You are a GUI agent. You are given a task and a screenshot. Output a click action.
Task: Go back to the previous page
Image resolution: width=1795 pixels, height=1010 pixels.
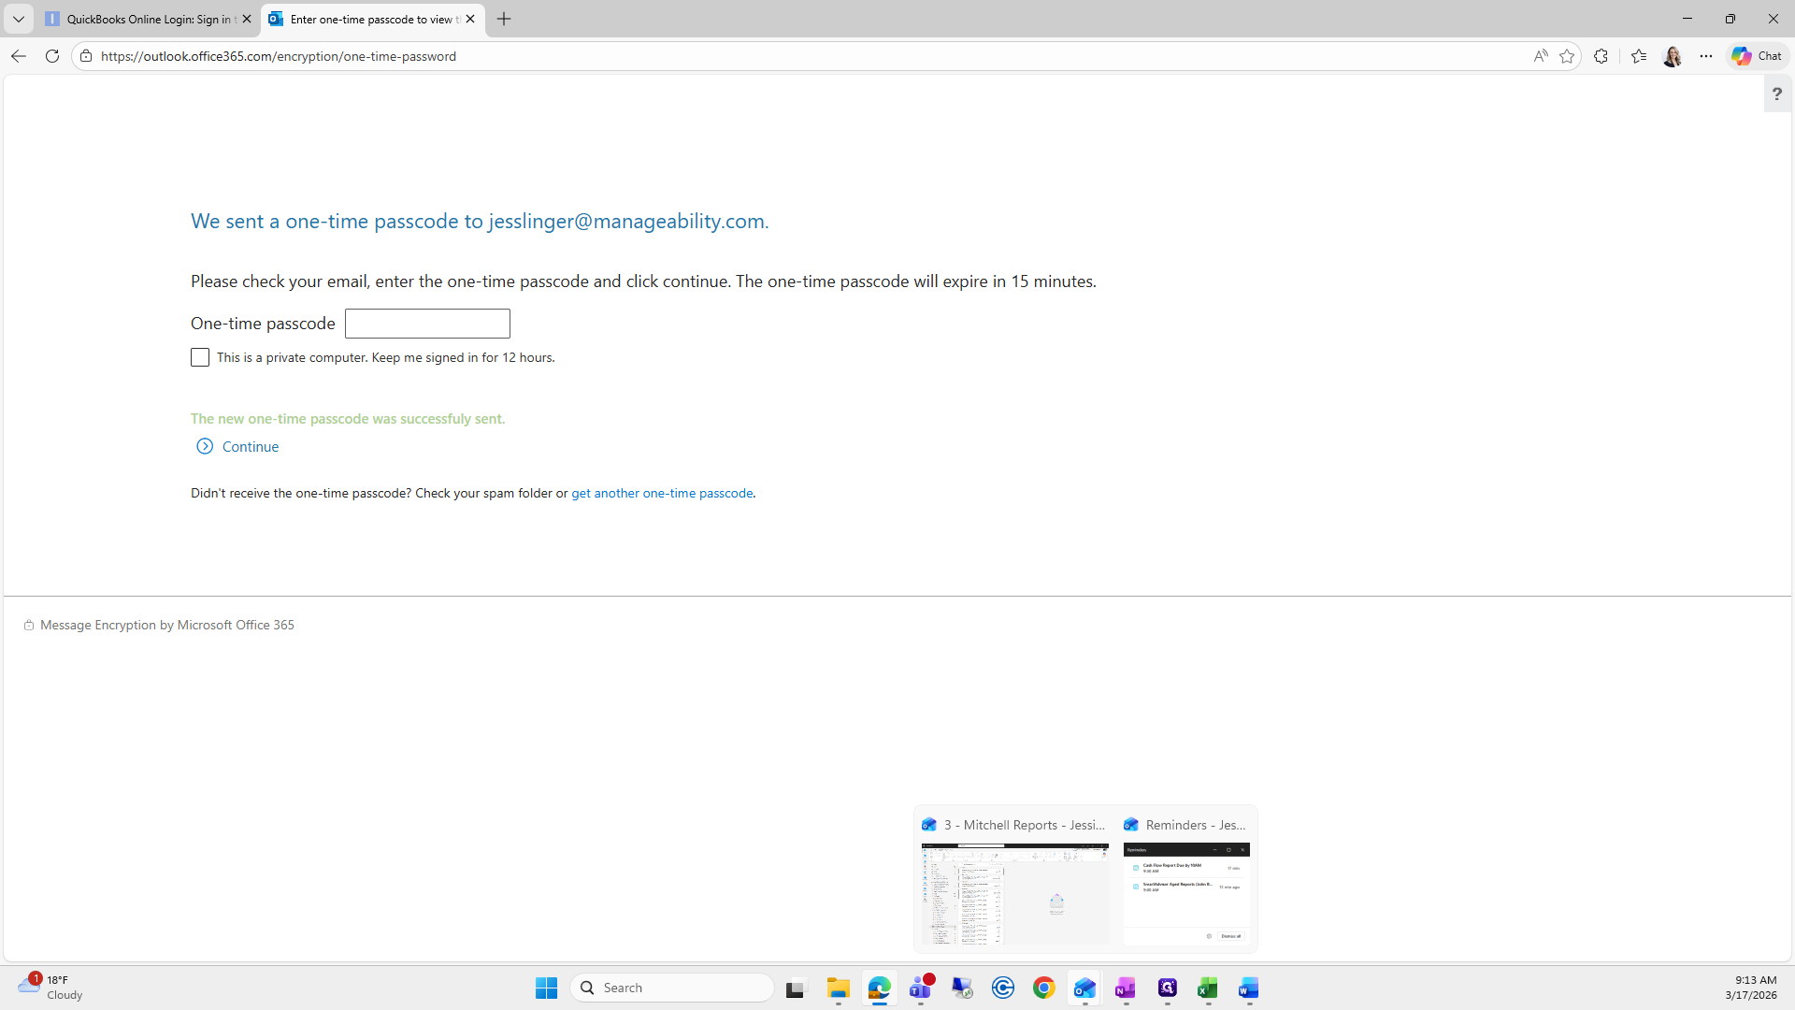[x=19, y=56]
